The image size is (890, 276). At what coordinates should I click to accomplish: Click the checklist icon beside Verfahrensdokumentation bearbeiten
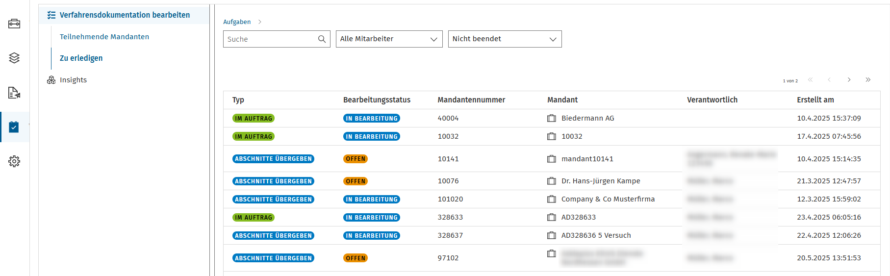pos(51,15)
